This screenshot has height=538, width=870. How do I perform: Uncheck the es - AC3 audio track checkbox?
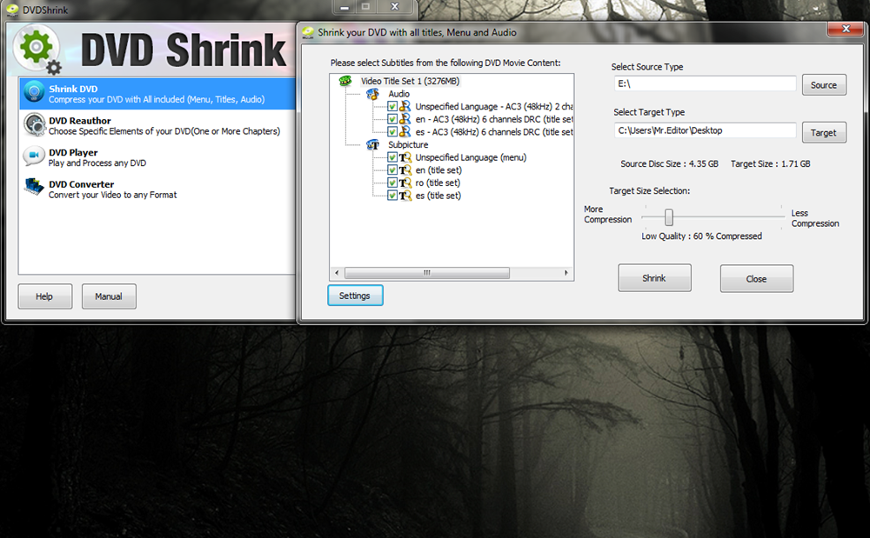click(392, 132)
